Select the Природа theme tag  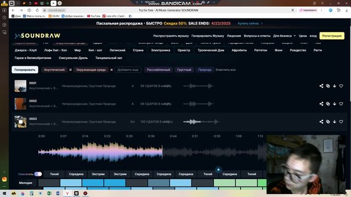click(205, 70)
